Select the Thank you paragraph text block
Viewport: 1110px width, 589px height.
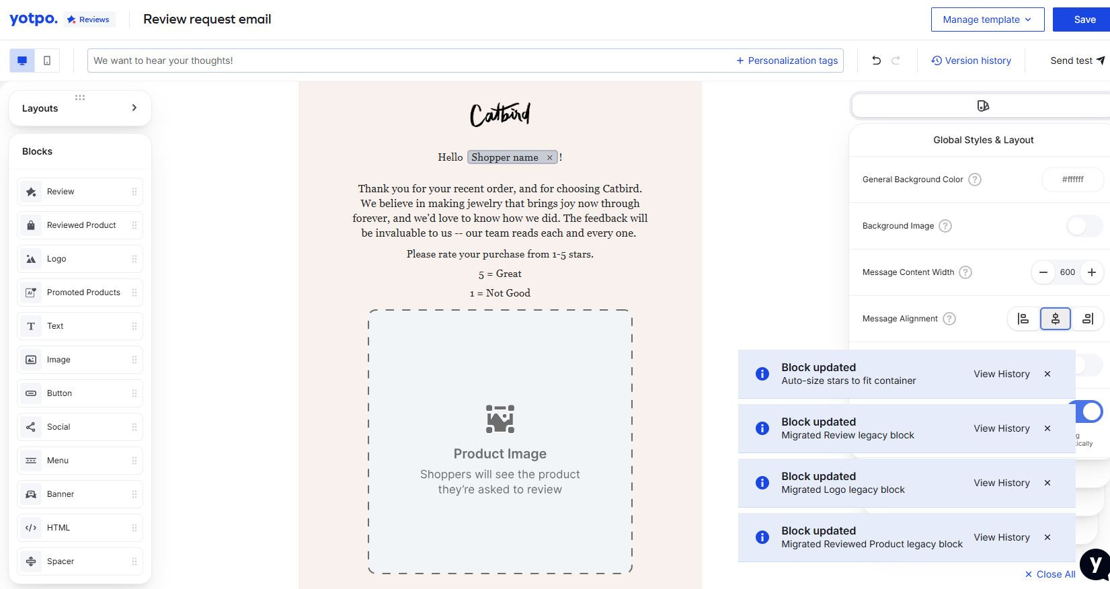[x=500, y=210]
